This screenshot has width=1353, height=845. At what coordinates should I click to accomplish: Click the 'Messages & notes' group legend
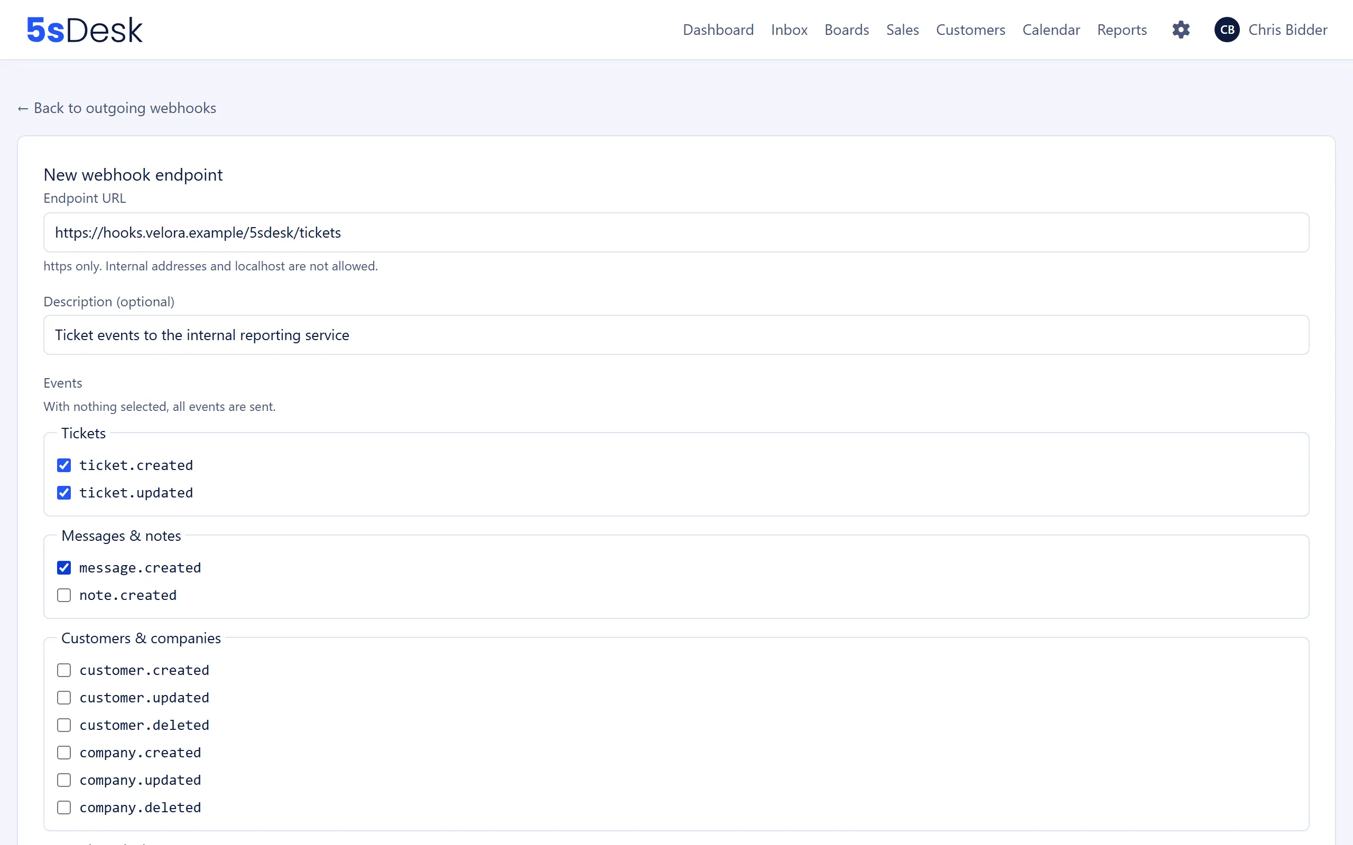(121, 536)
